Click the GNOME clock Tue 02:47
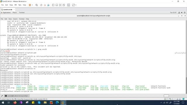Image resolution: width=187 pixels, height=105 pixels. click(x=173, y=13)
